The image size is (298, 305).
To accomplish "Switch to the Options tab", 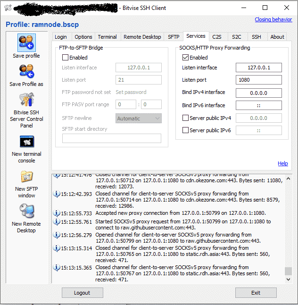I will coord(83,37).
